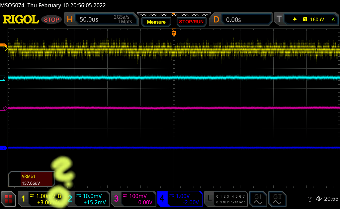Screen dimensions: 340x209
Task: Click the orange trigger position marker
Action: (x=173, y=33)
